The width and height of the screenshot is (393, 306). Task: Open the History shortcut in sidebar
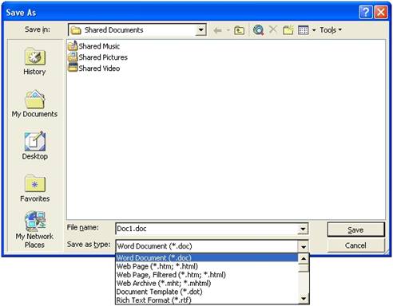click(34, 61)
